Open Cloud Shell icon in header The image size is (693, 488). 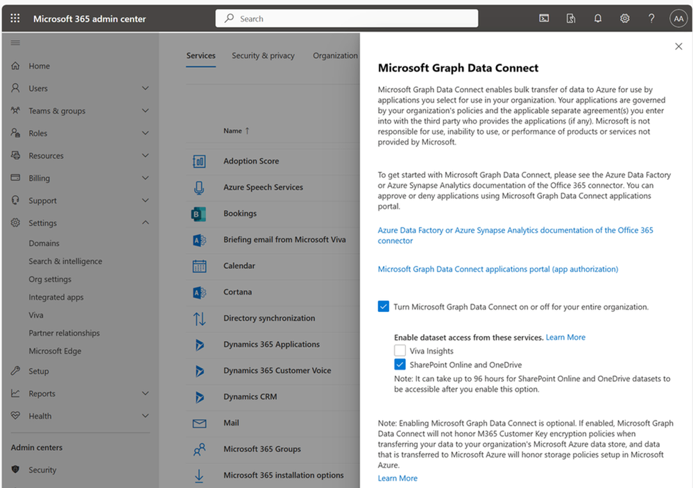(544, 18)
